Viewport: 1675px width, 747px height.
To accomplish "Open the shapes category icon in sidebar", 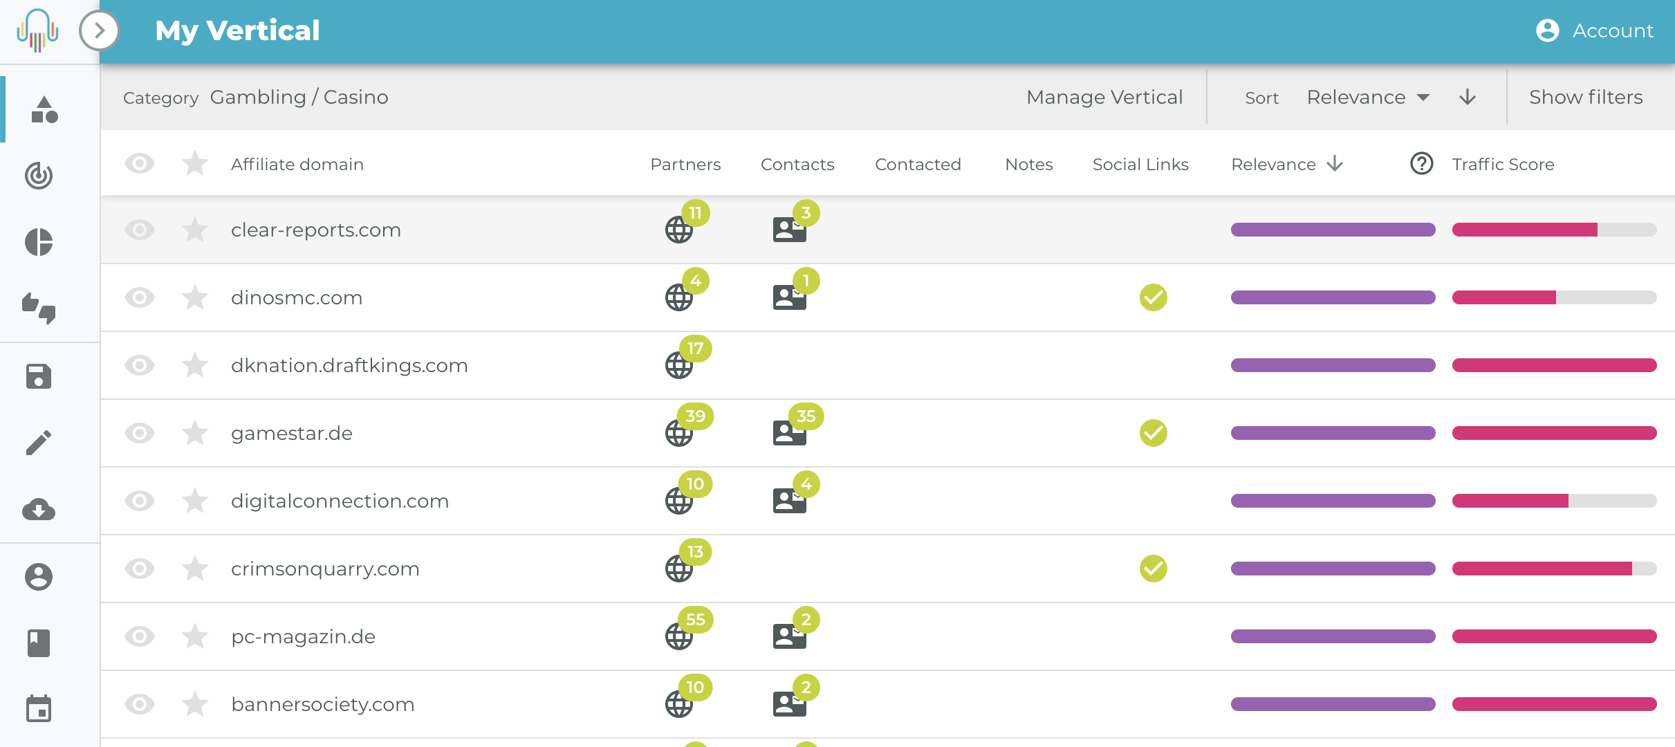I will point(44,109).
